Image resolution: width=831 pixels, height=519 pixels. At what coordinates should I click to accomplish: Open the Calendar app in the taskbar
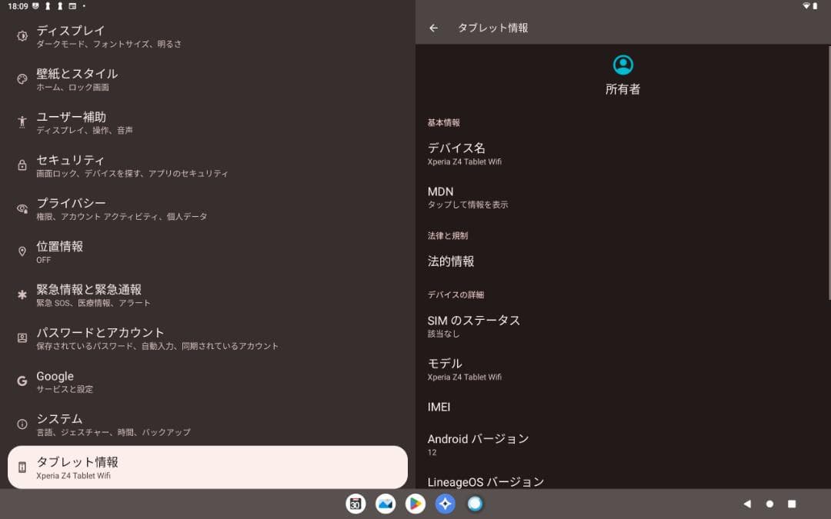(x=355, y=504)
